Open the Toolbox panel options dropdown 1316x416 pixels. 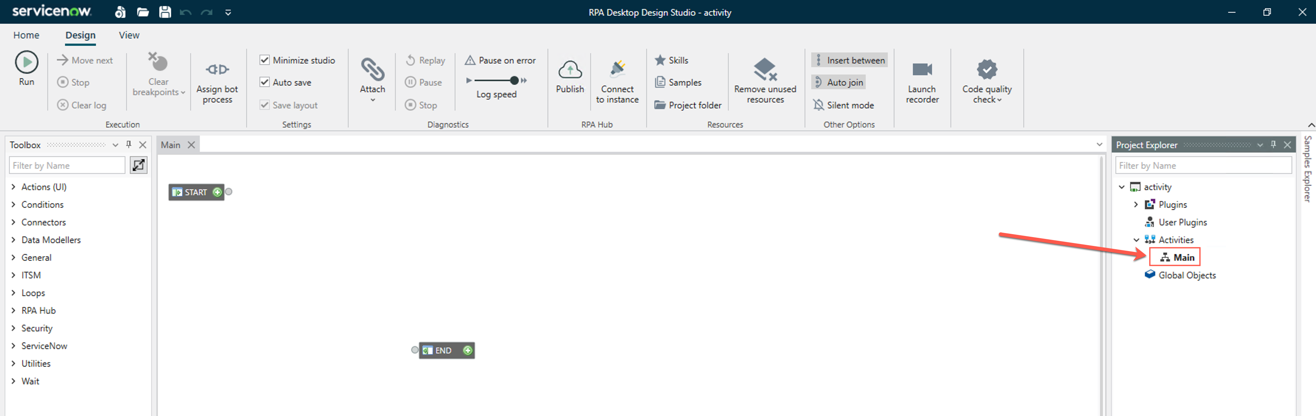click(115, 145)
